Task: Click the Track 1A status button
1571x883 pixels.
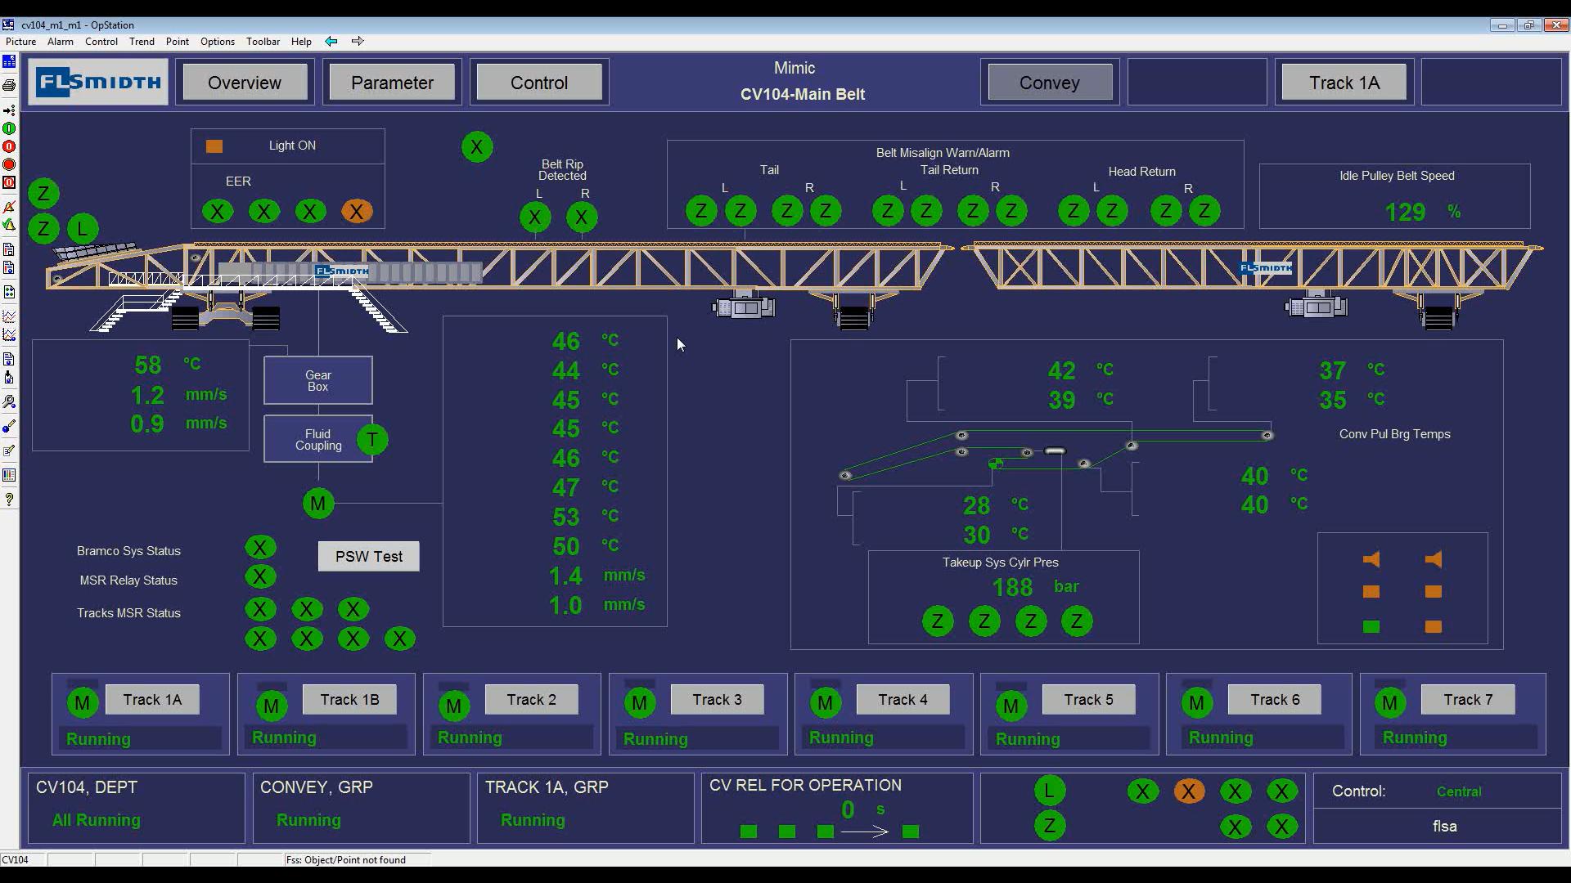Action: [x=151, y=699]
